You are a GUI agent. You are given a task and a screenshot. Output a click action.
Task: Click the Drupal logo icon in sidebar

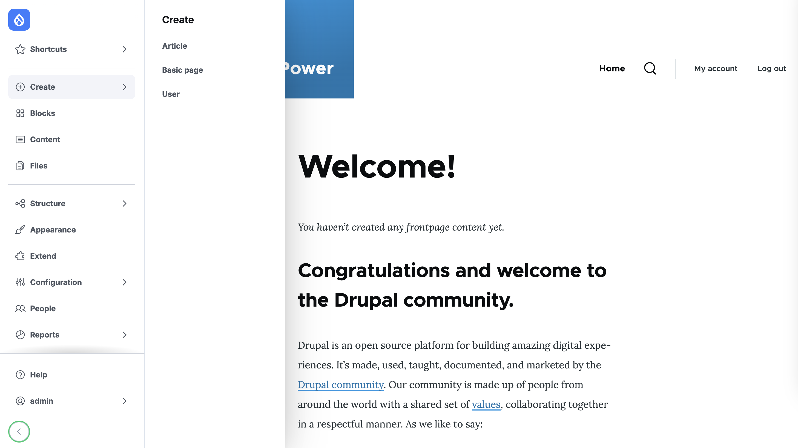point(19,20)
